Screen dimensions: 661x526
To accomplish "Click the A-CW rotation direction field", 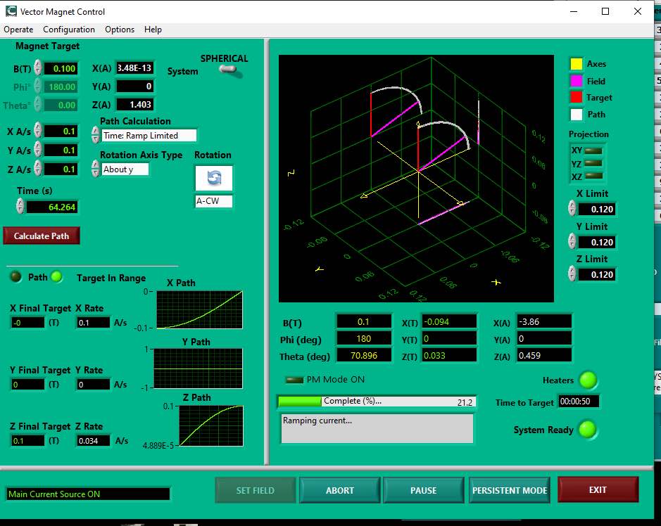I will tap(214, 201).
